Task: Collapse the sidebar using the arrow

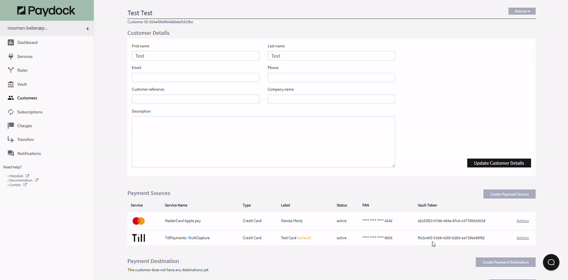Action: pyautogui.click(x=87, y=29)
